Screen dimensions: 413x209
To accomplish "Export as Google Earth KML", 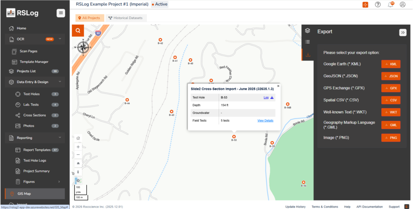I will pyautogui.click(x=391, y=64).
